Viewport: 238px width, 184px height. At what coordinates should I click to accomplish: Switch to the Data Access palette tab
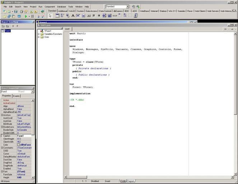click(x=91, y=11)
